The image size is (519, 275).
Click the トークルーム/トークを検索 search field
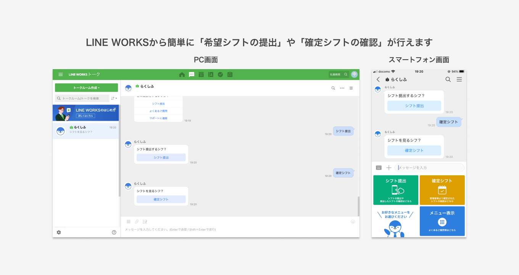[82, 99]
